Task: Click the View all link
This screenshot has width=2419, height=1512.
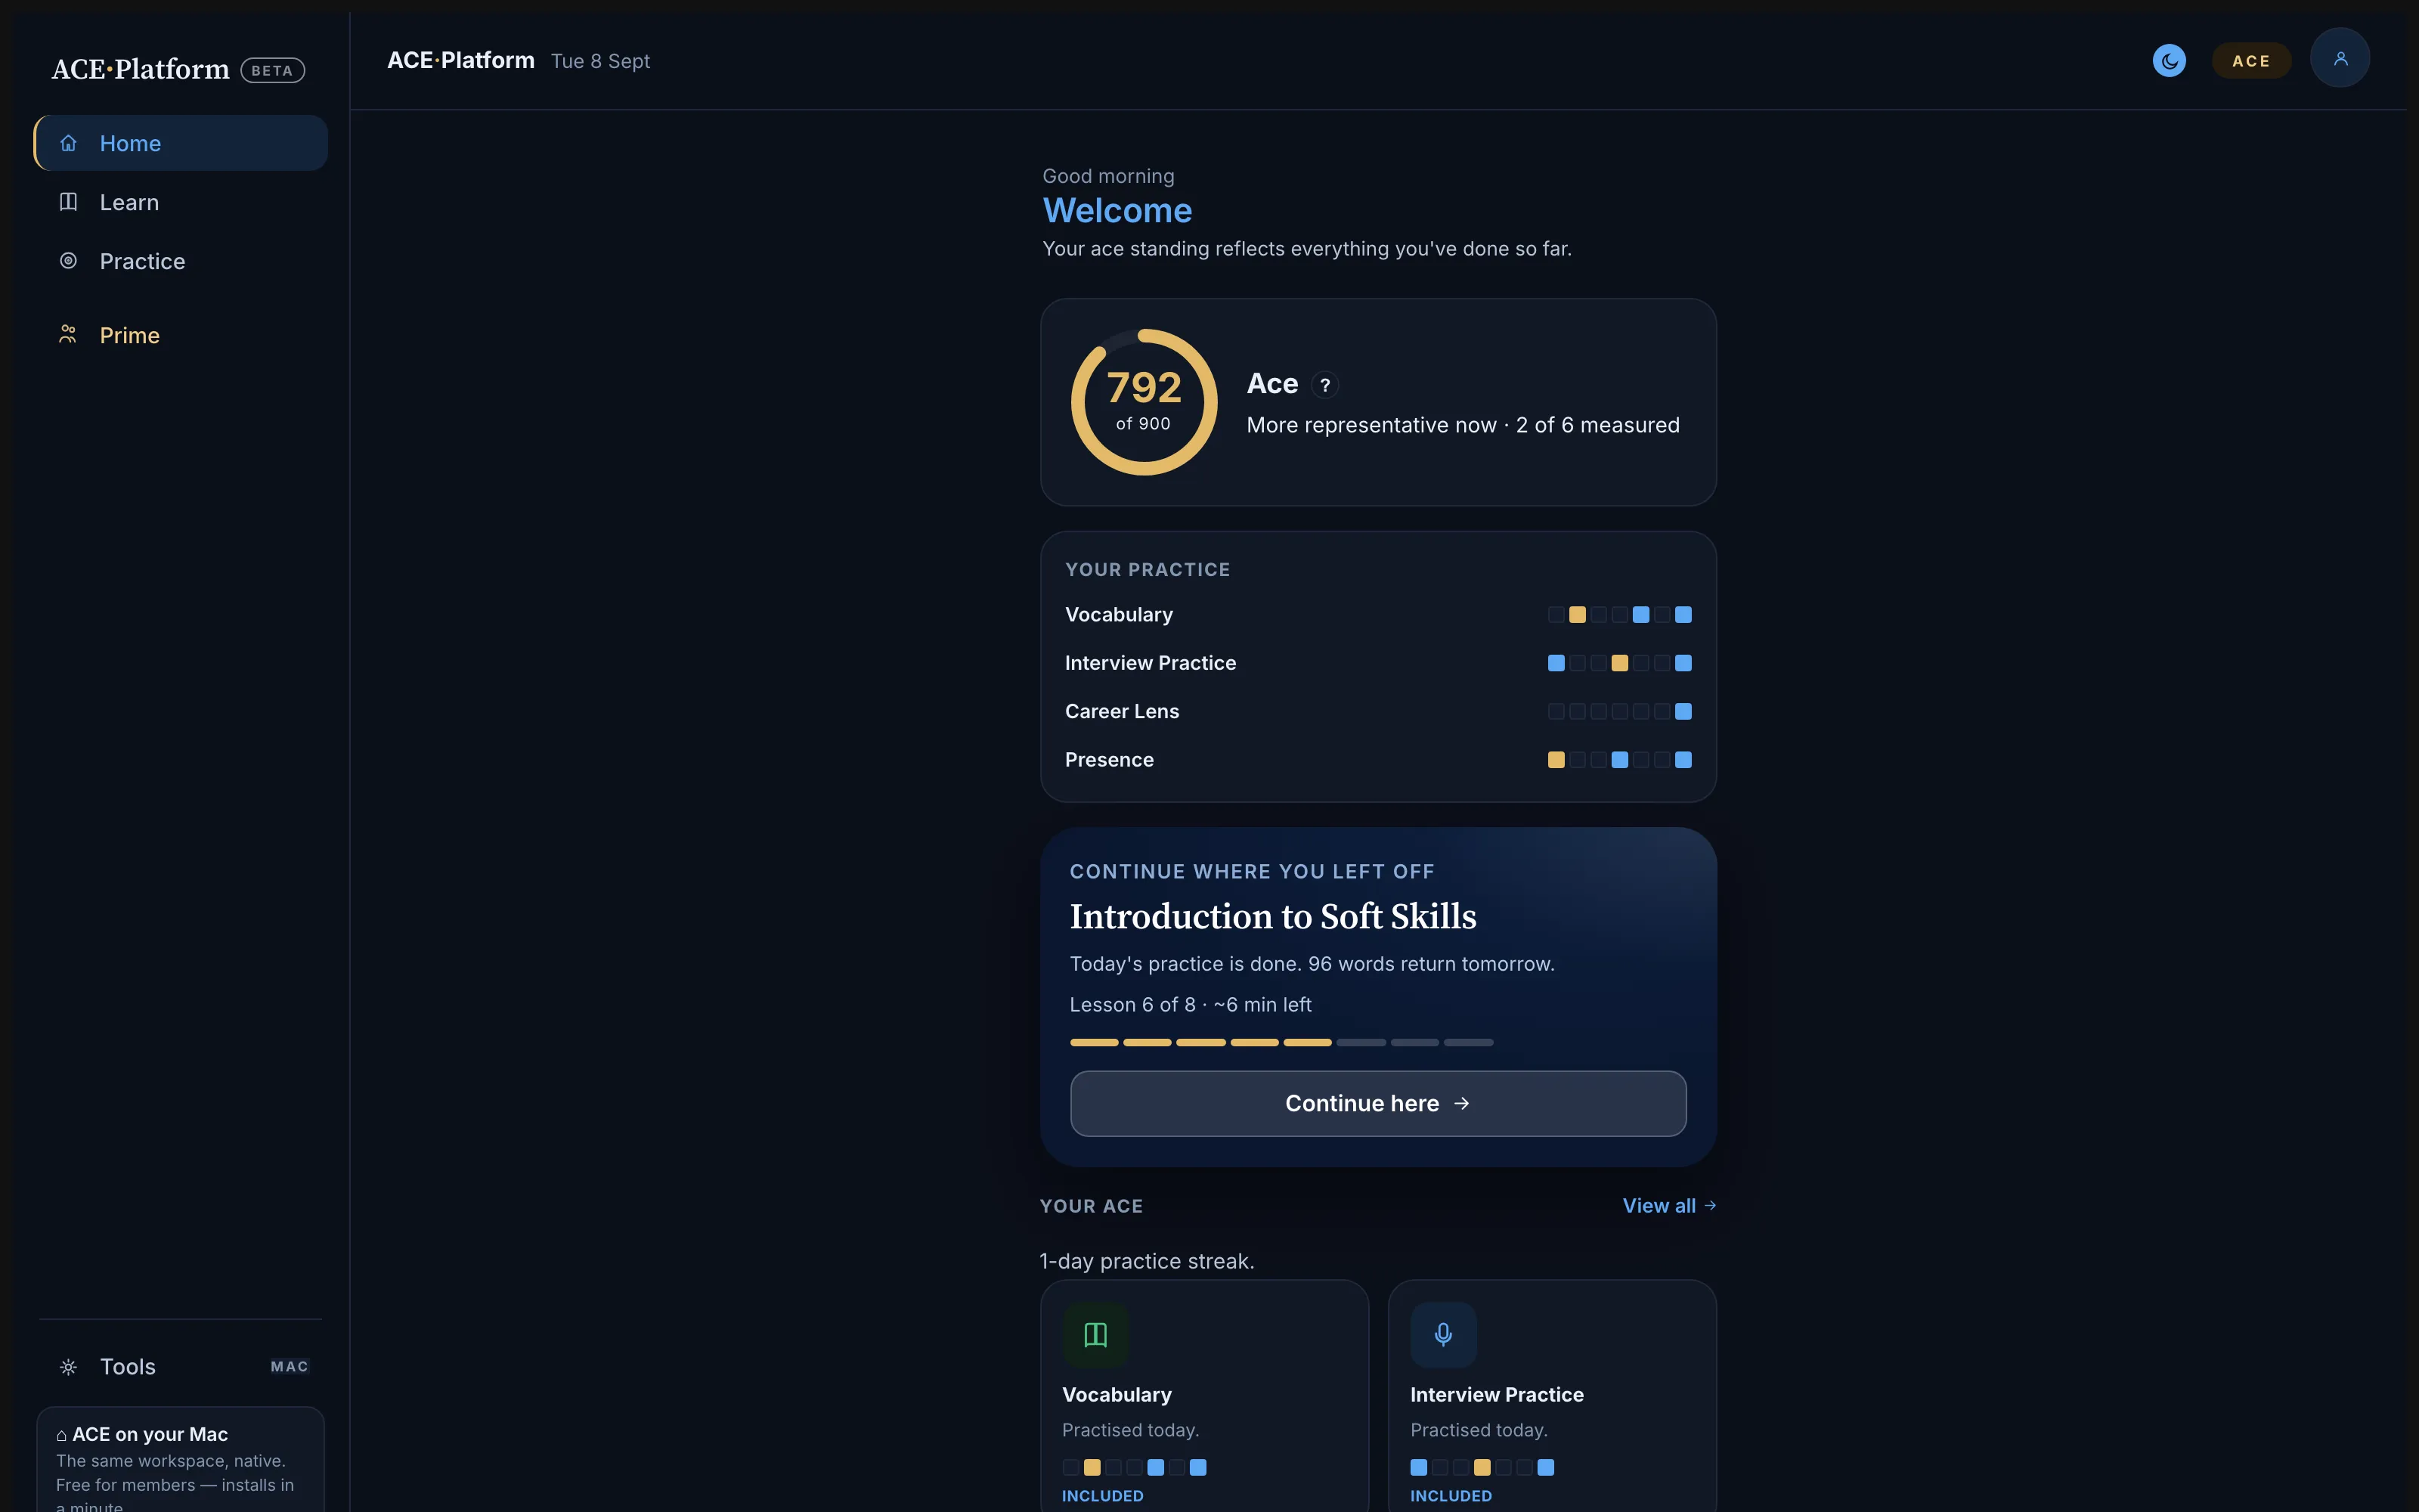Action: (1669, 1206)
